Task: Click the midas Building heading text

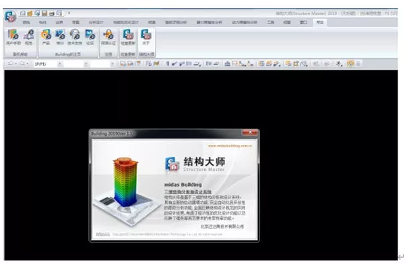Action: [183, 185]
